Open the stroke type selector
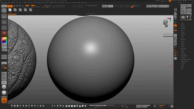The width and height of the screenshot is (194, 109). tap(4, 16)
